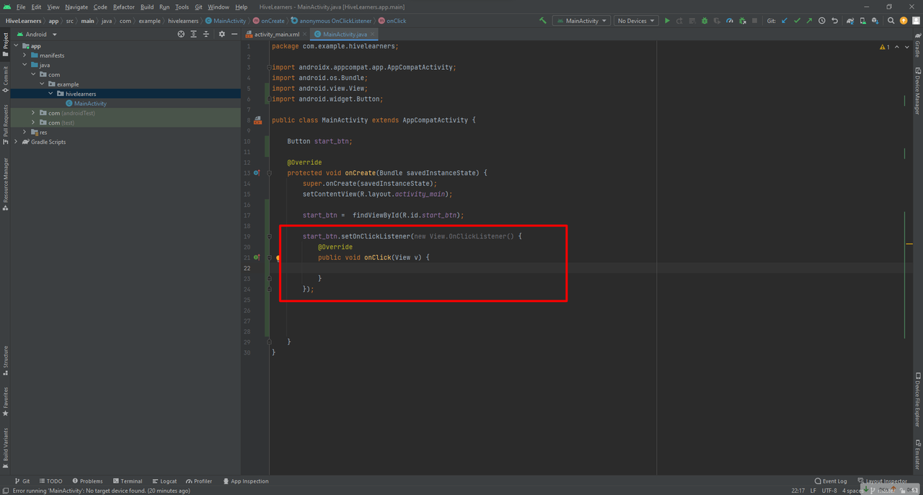923x495 pixels.
Task: Toggle the Pull Requests tool window
Action: [x=5, y=125]
